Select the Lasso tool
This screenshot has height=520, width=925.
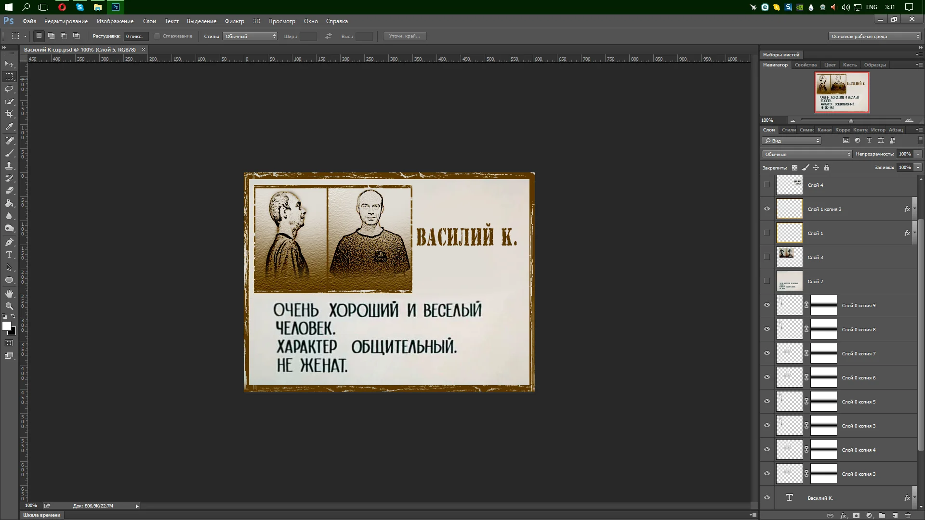[9, 89]
